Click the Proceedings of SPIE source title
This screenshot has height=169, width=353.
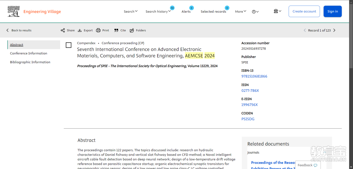click(132, 66)
